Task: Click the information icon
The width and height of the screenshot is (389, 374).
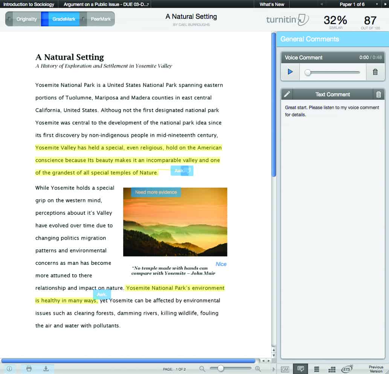Action: [9, 369]
